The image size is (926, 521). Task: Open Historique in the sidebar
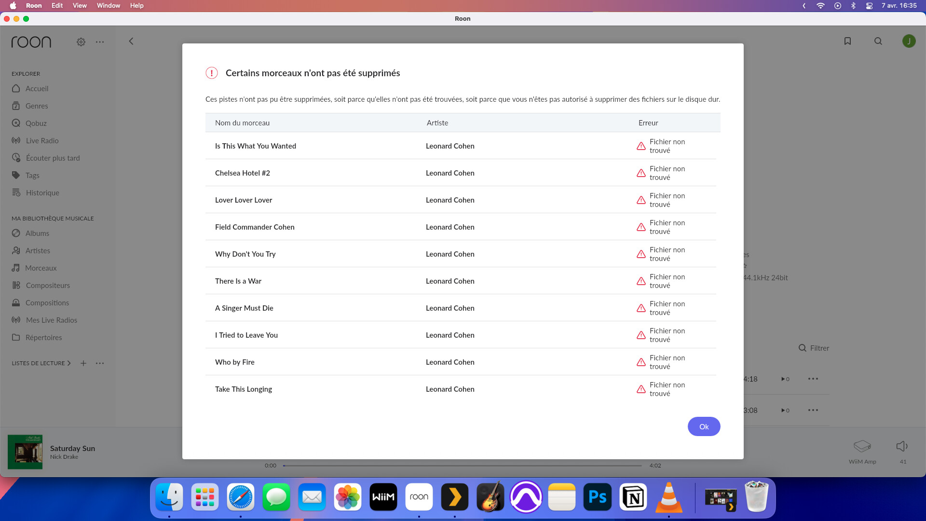36,193
